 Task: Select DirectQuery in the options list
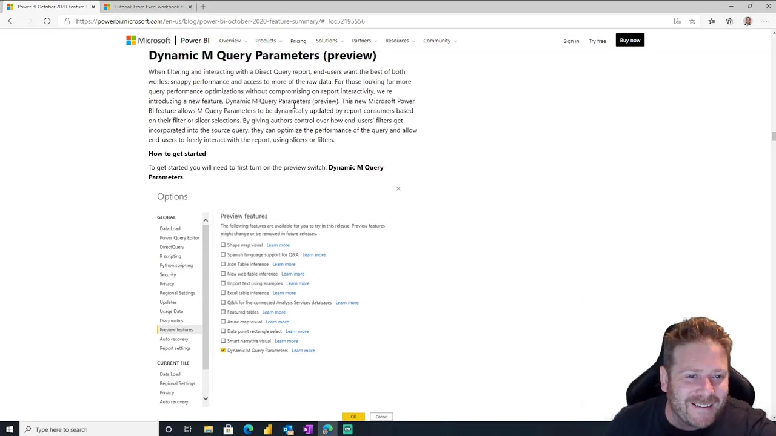click(172, 247)
